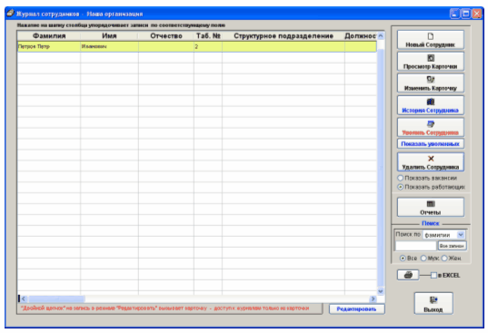Click the Редактировать button
488x333 pixels.
356,309
